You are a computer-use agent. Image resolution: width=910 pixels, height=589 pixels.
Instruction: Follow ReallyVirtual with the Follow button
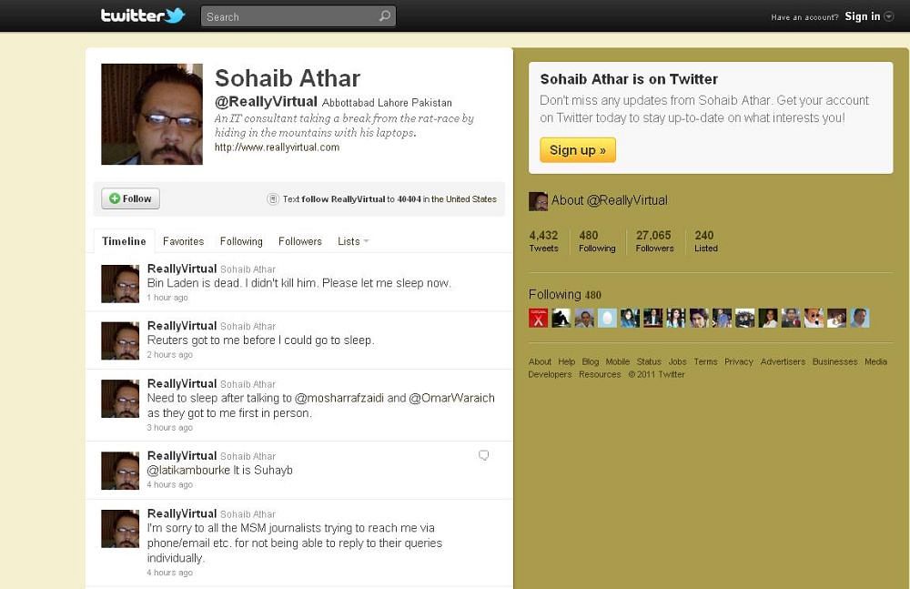tap(130, 198)
